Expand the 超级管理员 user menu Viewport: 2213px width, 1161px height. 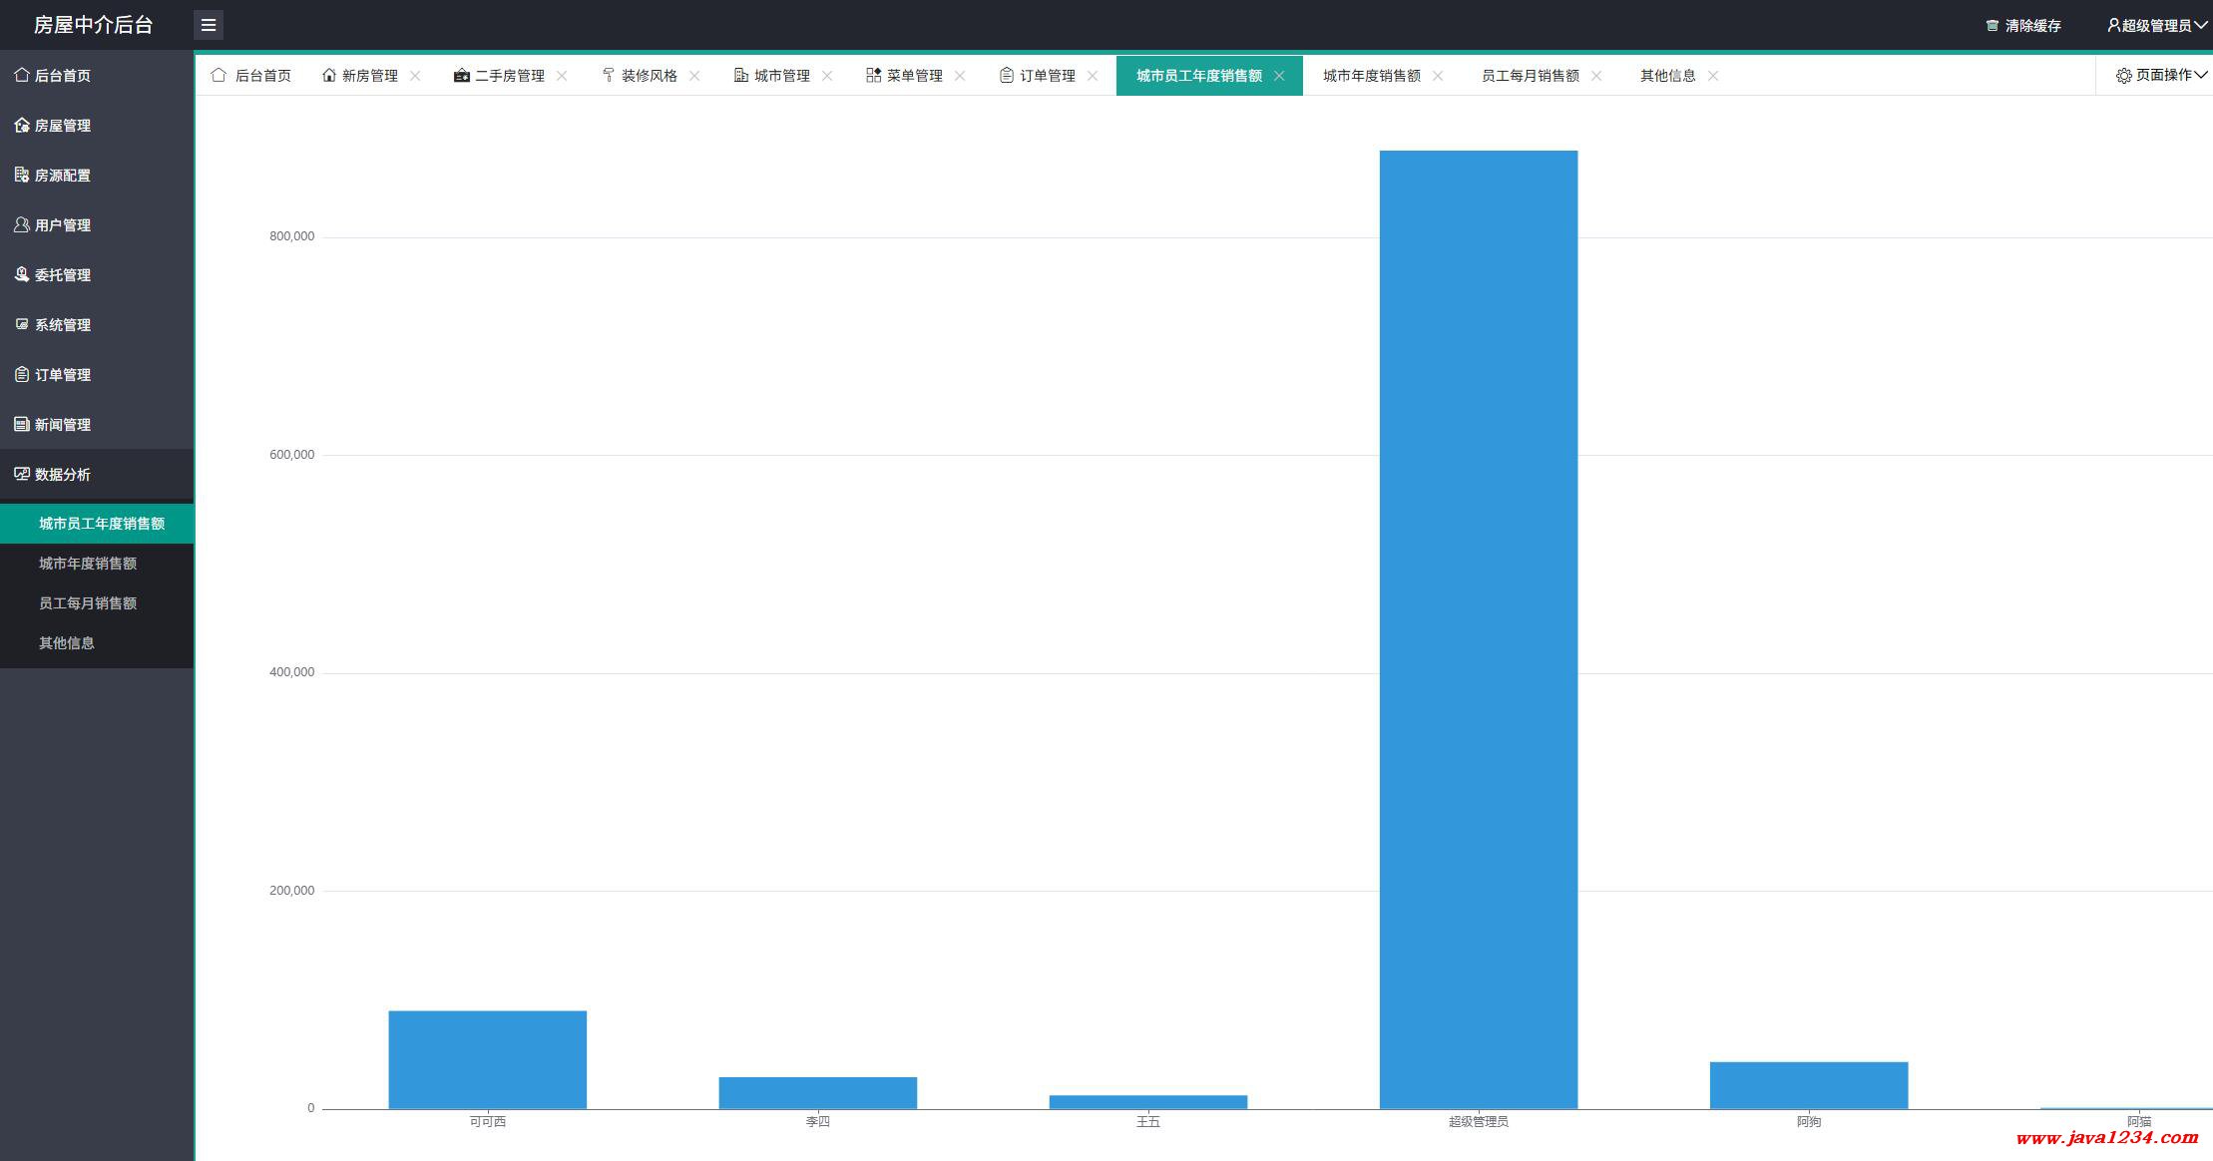coord(2156,26)
